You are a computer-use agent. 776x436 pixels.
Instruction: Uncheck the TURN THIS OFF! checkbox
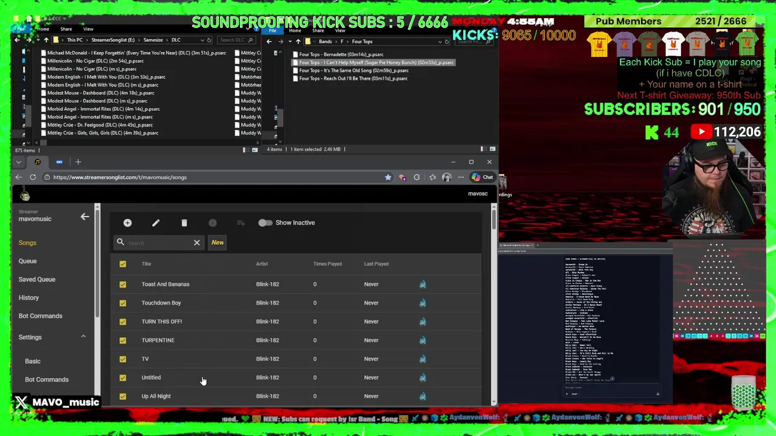pos(122,322)
